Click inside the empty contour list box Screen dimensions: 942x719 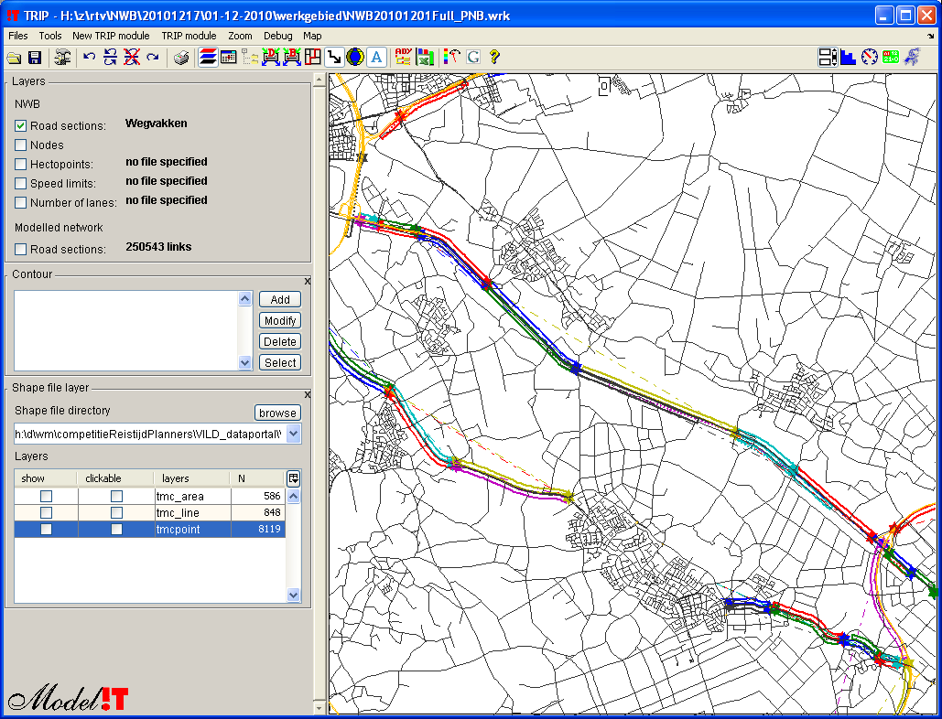(126, 330)
